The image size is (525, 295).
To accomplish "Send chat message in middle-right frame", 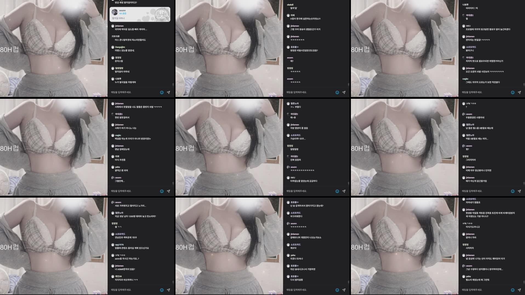I will tap(520, 191).
